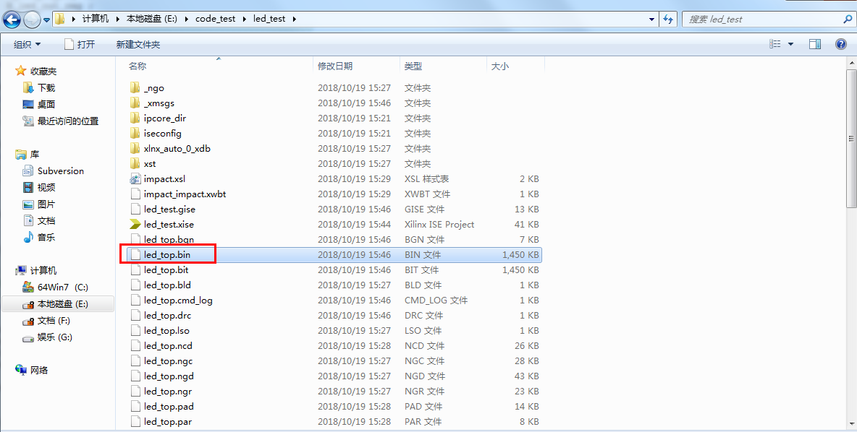The height and width of the screenshot is (432, 857).
Task: Sort by 类型 column header
Action: (x=413, y=66)
